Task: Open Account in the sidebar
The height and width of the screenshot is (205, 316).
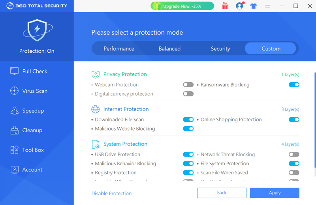Action: (26, 170)
